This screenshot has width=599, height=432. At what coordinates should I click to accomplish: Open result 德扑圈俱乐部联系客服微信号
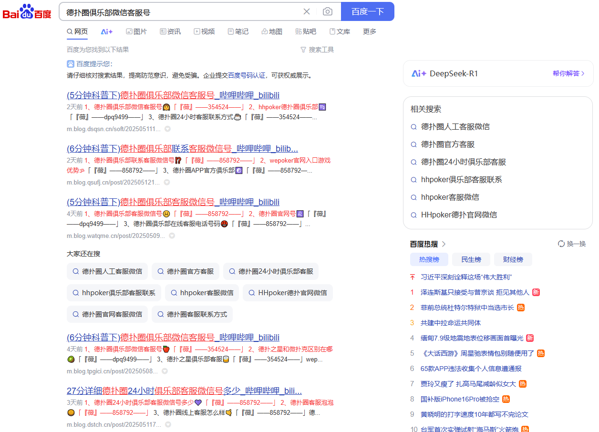[183, 148]
